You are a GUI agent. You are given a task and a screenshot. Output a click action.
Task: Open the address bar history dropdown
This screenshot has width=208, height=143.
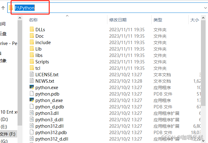tap(205, 8)
